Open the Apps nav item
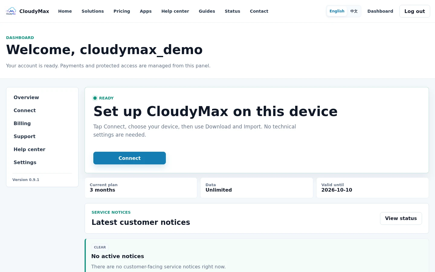 (146, 11)
